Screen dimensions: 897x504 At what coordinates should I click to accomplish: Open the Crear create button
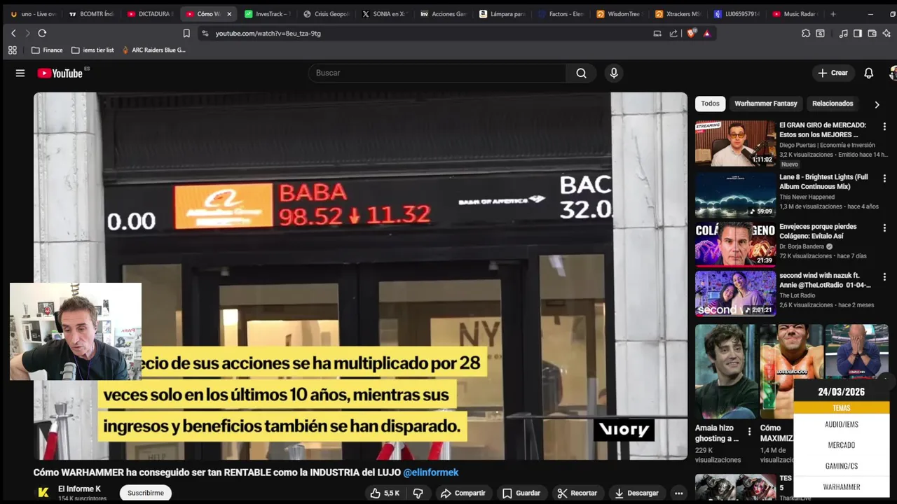coord(833,73)
